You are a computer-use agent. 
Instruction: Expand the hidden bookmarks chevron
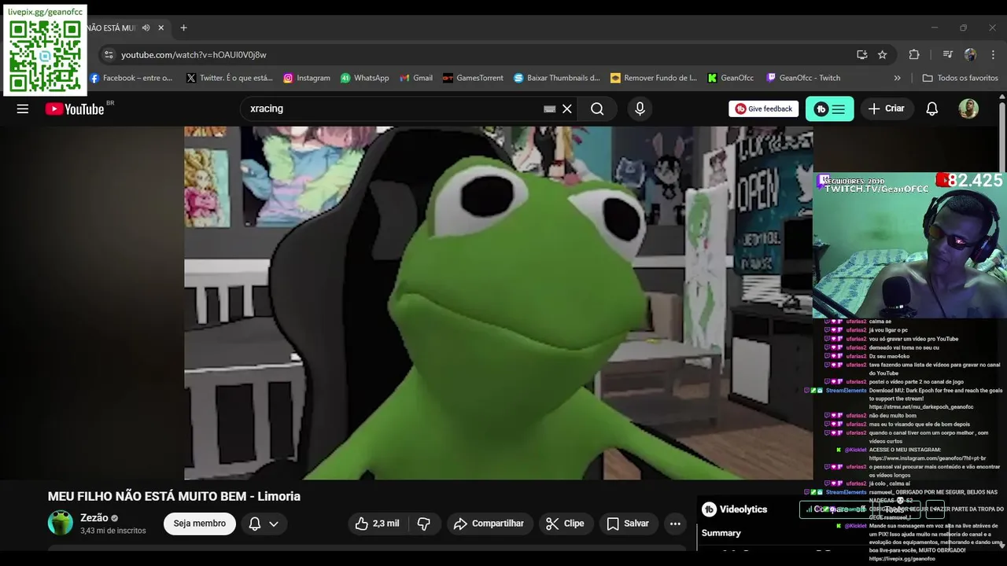pyautogui.click(x=898, y=78)
